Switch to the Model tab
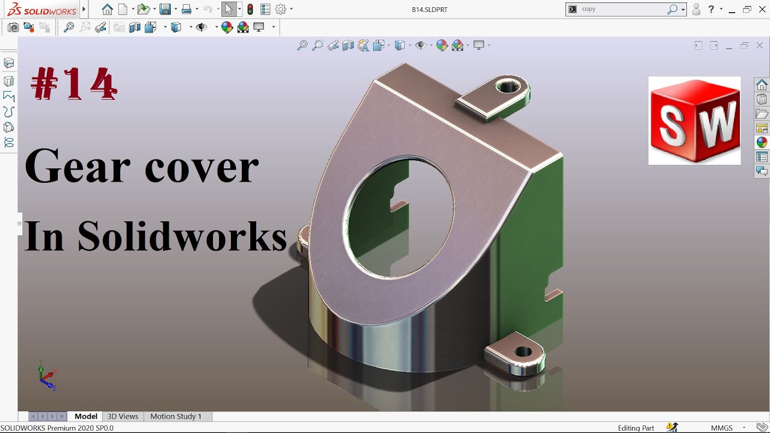 [86, 416]
